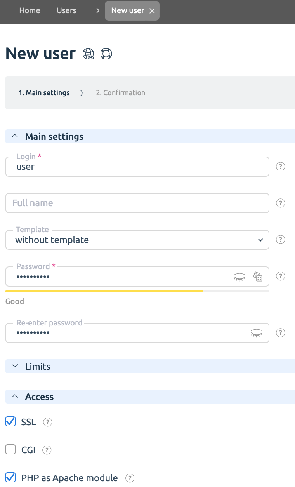Open help hint for Full name field
Viewport: 295px width, 487px height.
click(280, 203)
